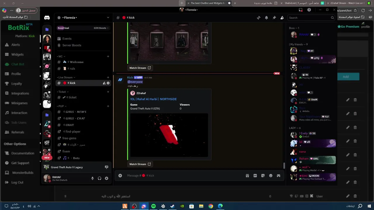Screen dimensions: 374x210
Task: Open the find-player channel
Action: click(x=83, y=132)
